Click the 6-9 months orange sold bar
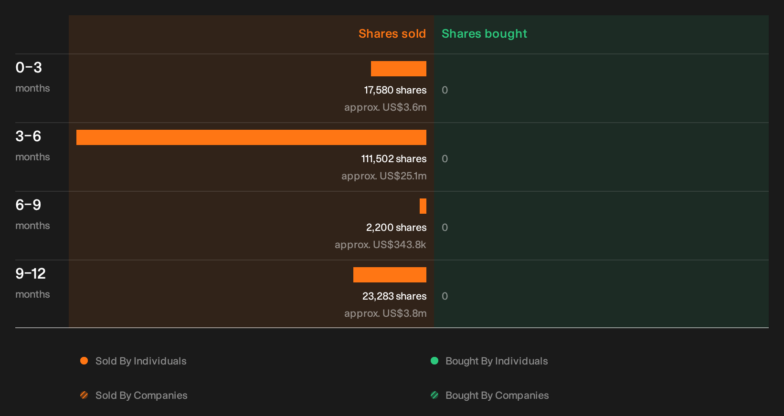Viewport: 784px width, 416px height. click(x=423, y=206)
